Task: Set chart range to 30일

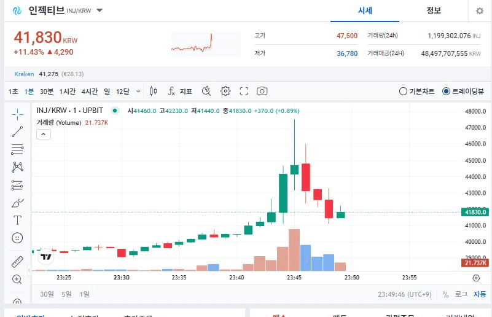Action: coord(47,294)
